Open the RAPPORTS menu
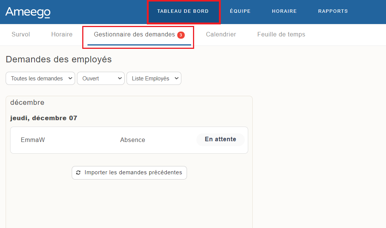The image size is (386, 228). (333, 11)
